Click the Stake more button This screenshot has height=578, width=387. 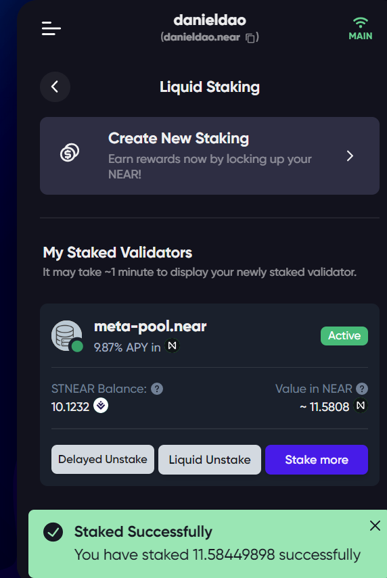317,459
